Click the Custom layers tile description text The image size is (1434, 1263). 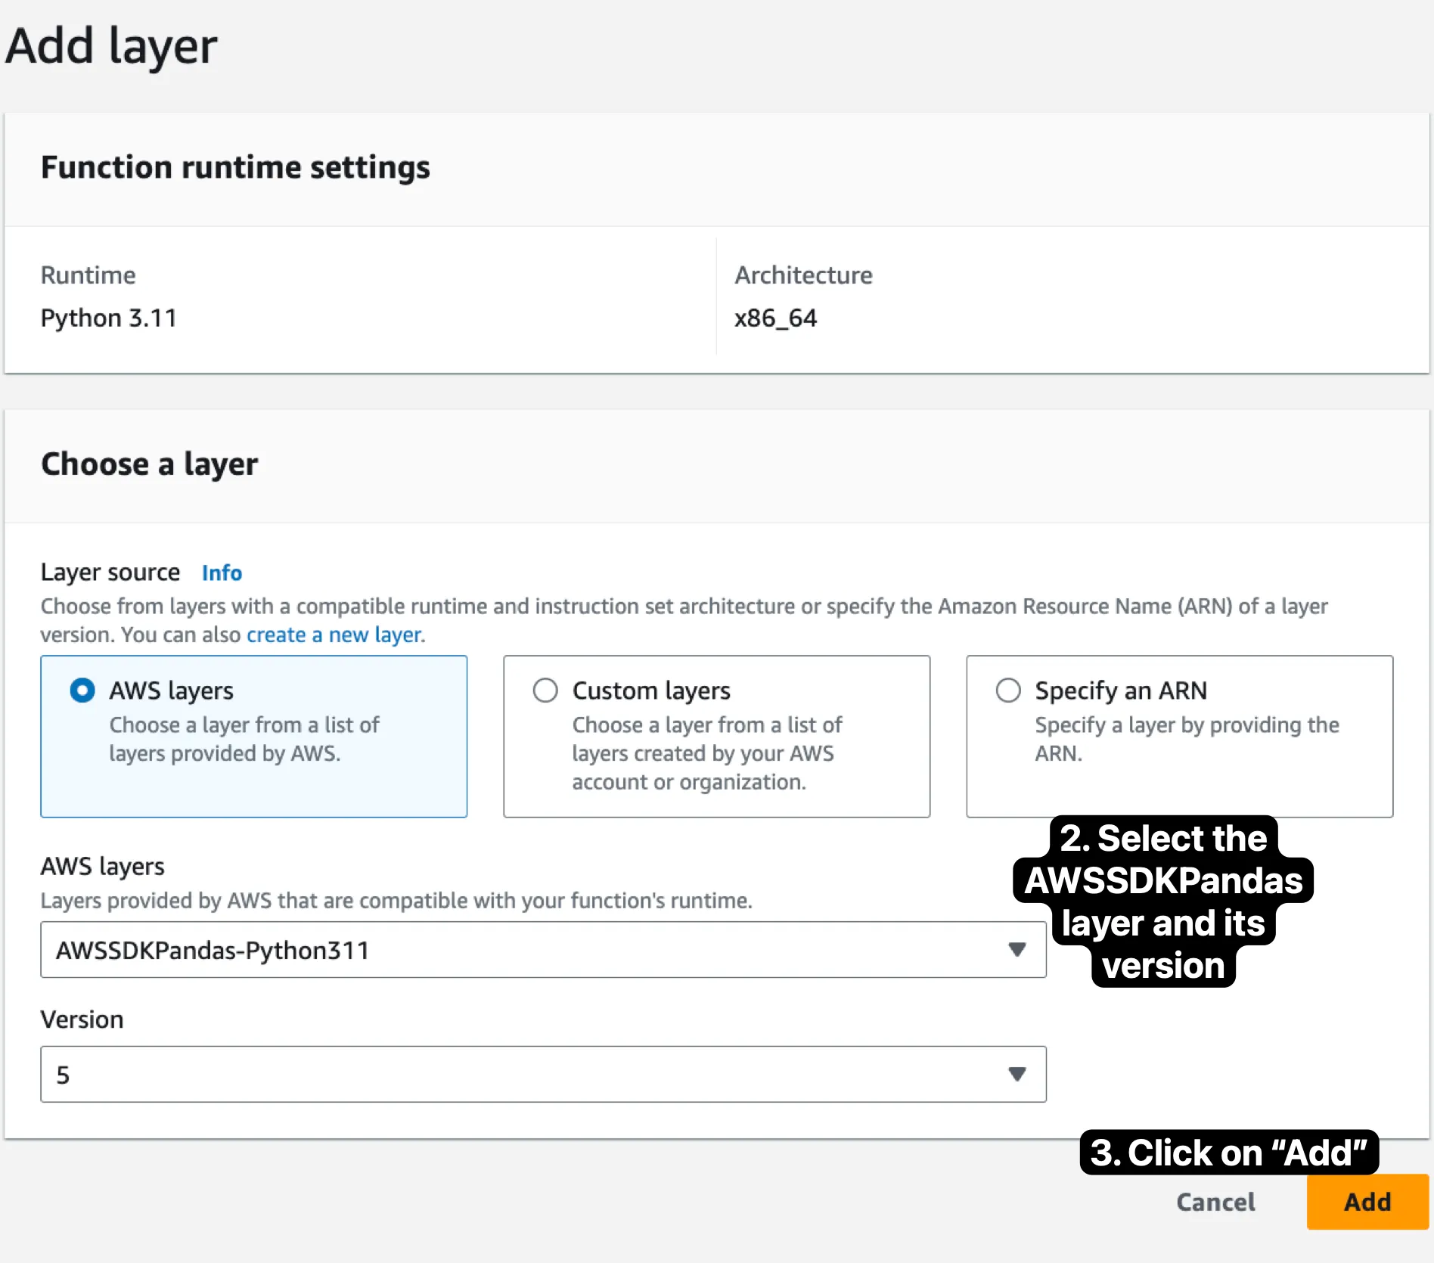706,753
